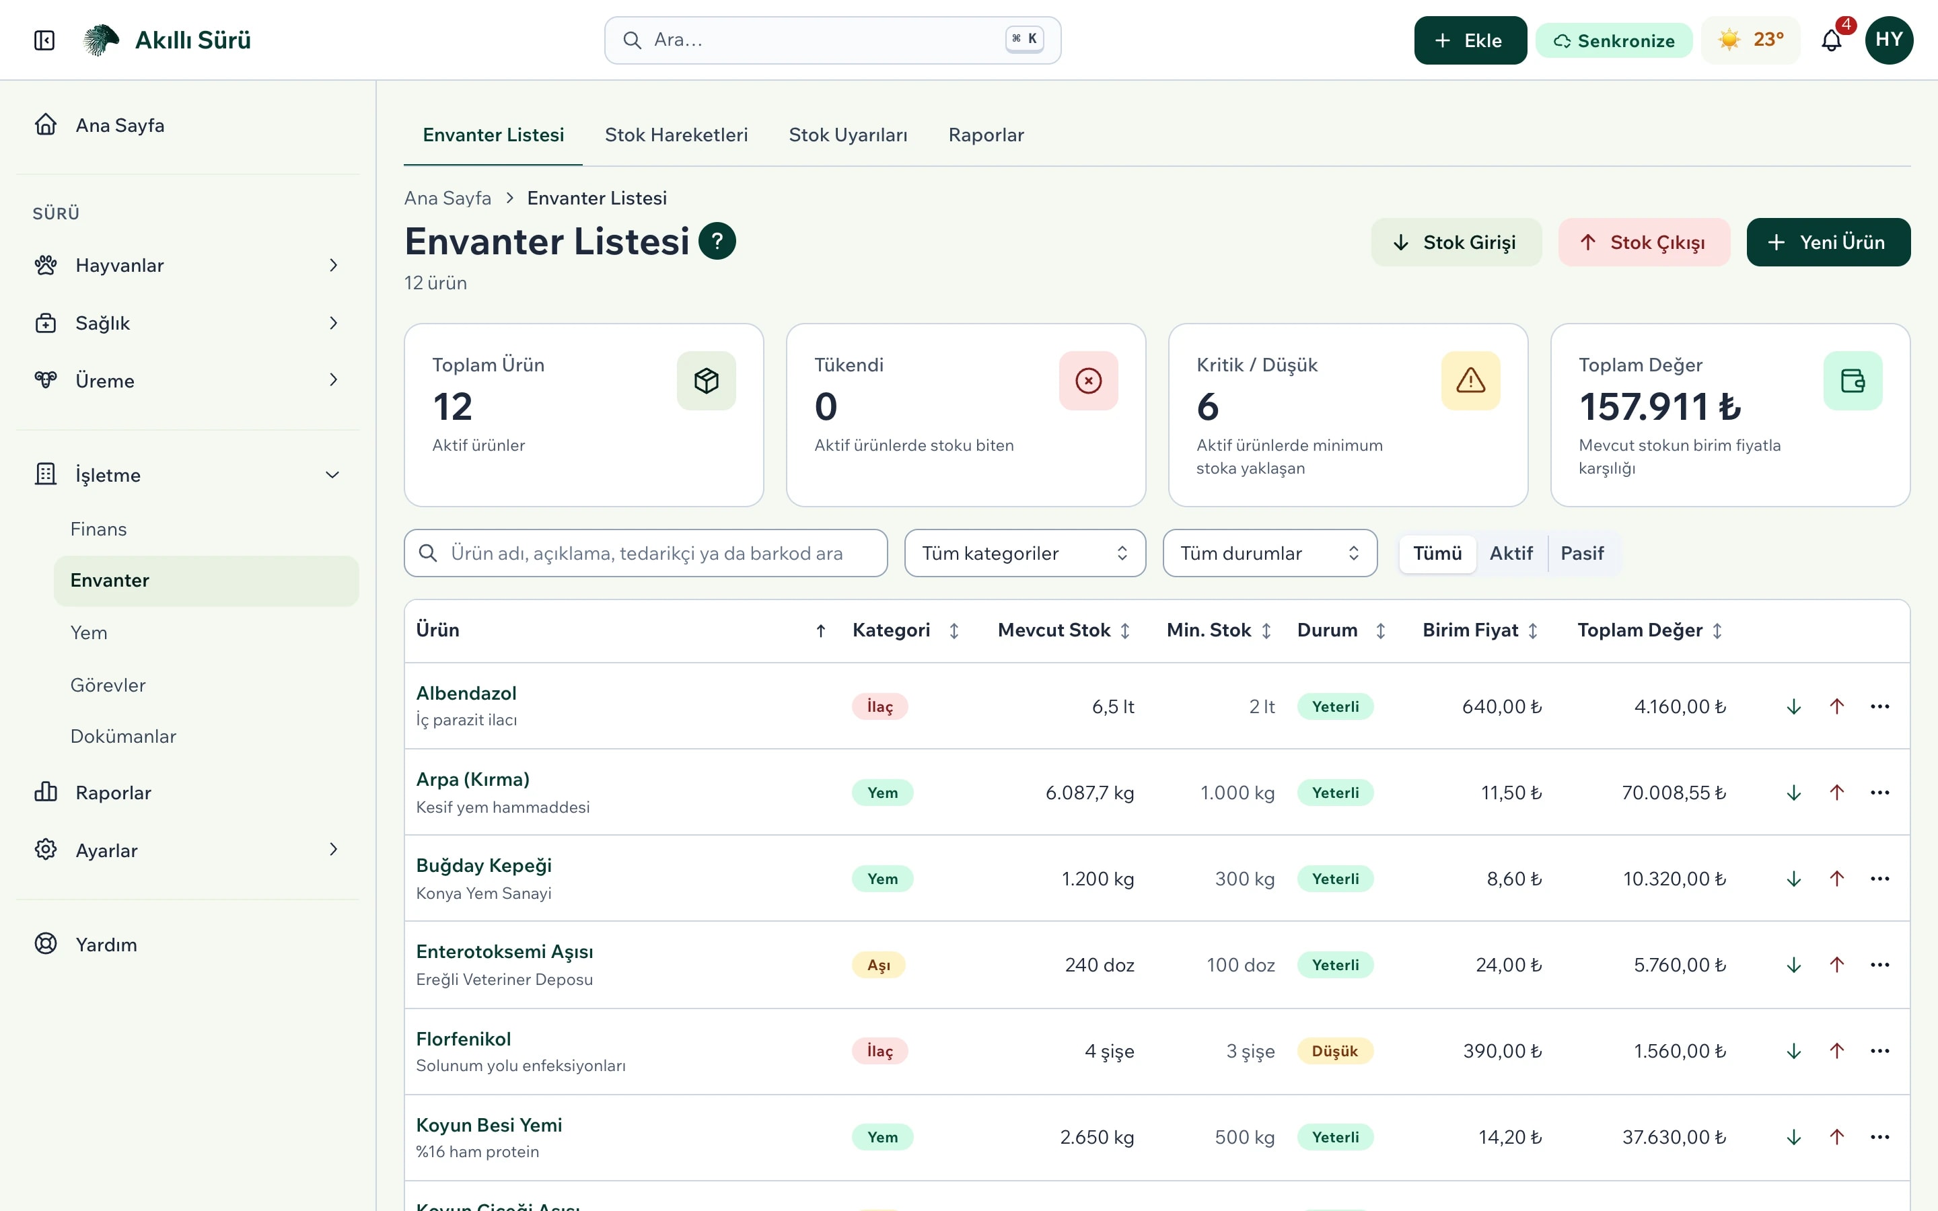Click the Toplam Değer wallet icon
This screenshot has height=1211, width=1938.
(1853, 380)
